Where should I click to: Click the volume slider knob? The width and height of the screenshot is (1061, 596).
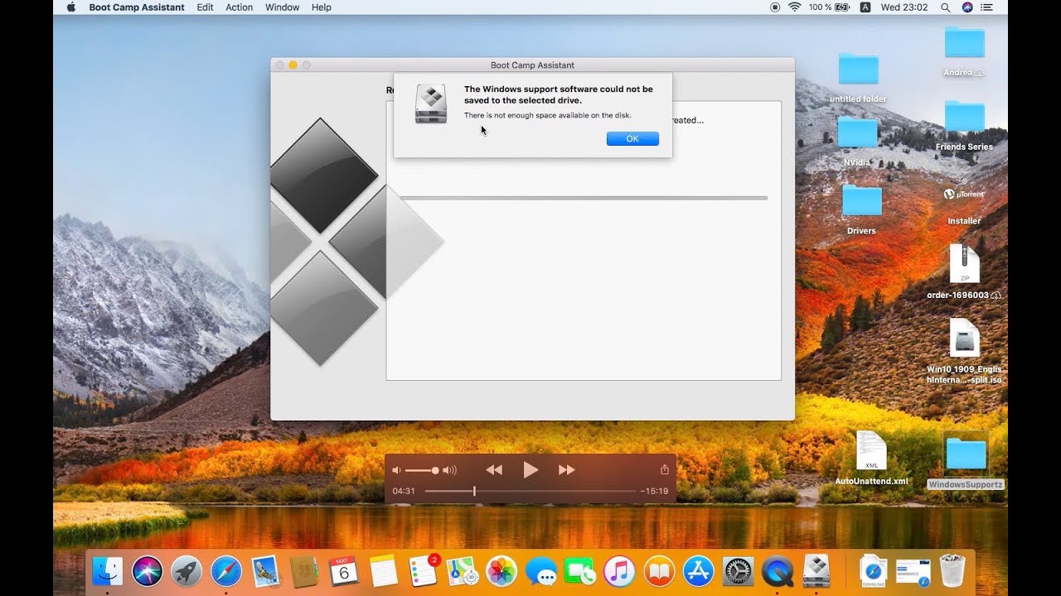click(x=435, y=470)
